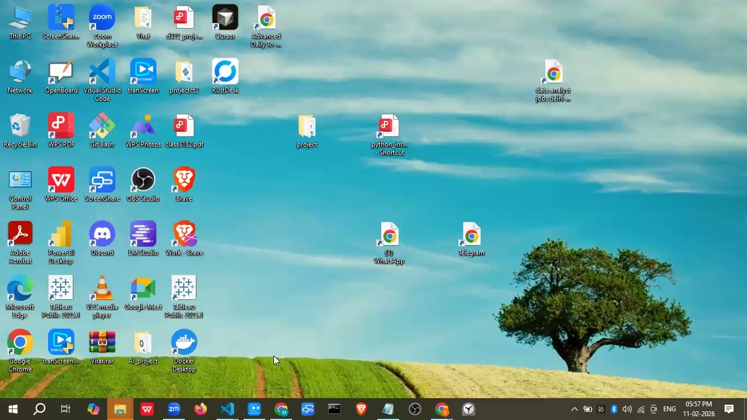
Task: Open the volume control in tray
Action: click(627, 409)
